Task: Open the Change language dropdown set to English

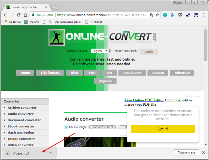Action: (x=100, y=51)
